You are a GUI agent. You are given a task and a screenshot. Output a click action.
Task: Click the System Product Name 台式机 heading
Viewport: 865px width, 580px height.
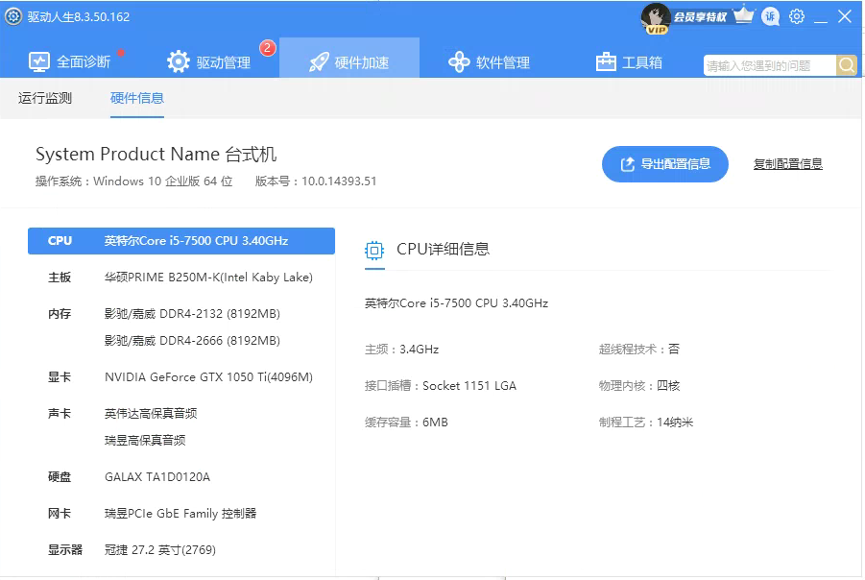click(x=156, y=154)
